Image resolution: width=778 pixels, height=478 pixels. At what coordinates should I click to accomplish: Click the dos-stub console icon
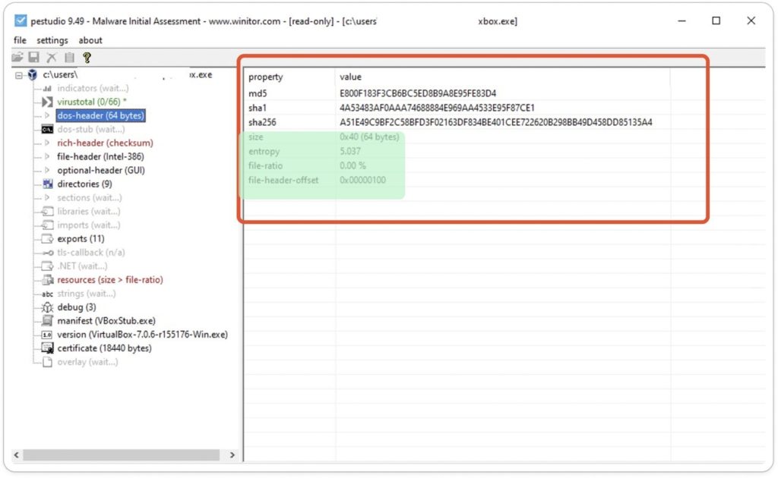[47, 129]
